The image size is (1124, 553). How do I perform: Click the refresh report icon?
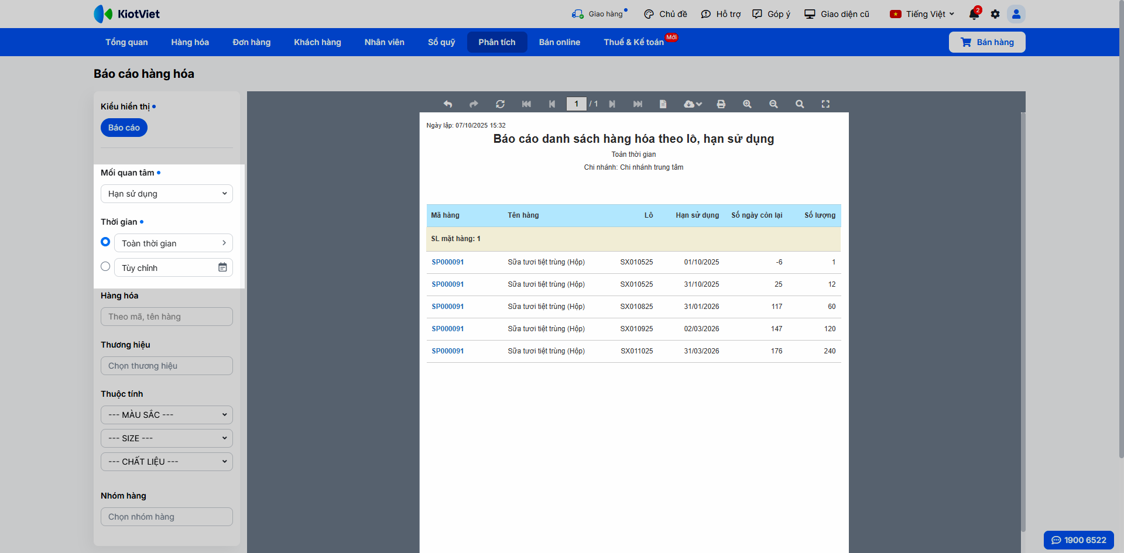(x=500, y=104)
